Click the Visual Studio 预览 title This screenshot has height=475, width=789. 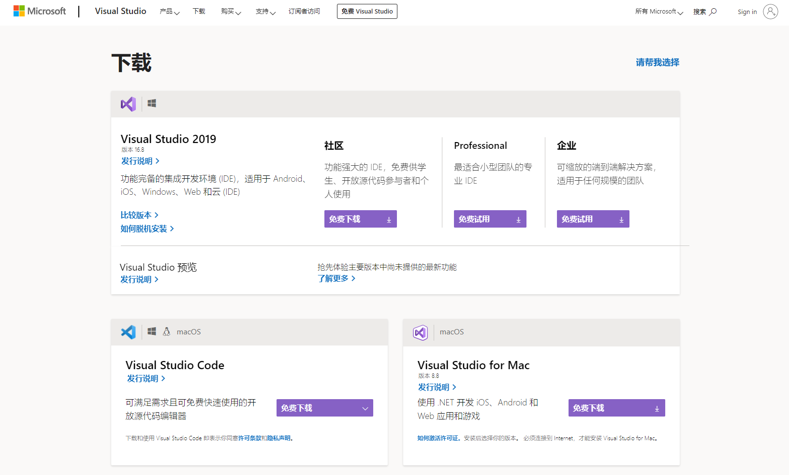pyautogui.click(x=158, y=267)
